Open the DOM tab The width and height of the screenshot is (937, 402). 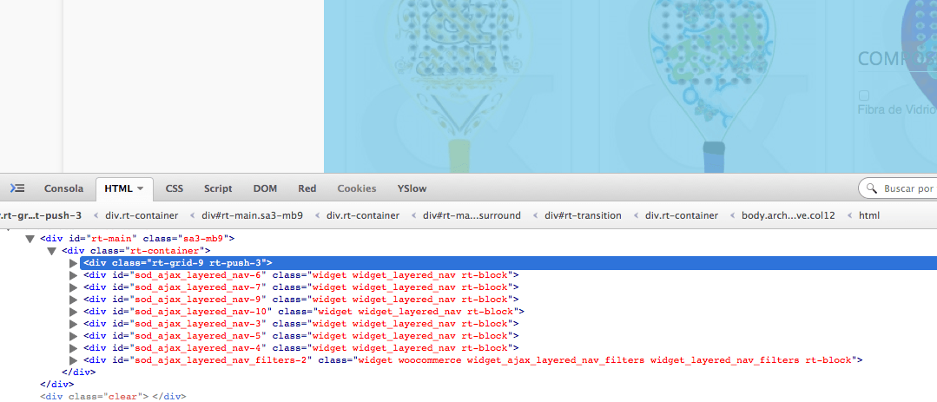266,188
